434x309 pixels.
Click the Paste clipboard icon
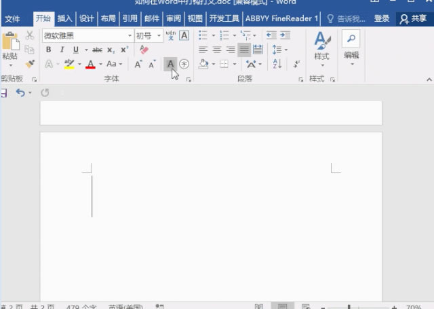(x=11, y=41)
